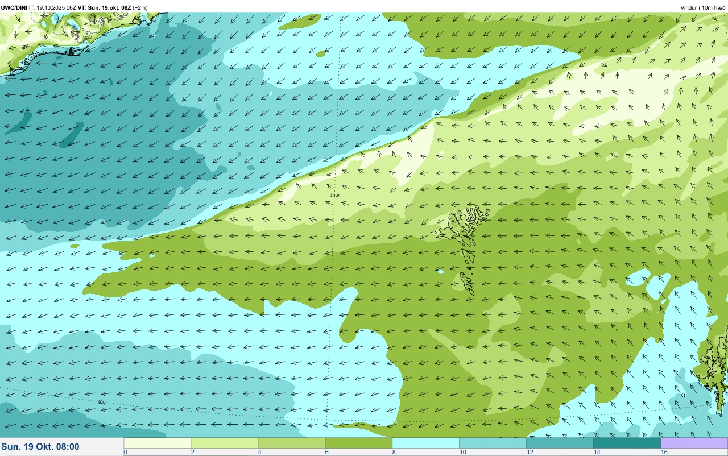The image size is (728, 456).
Task: Click the '10W' longitude label on the map
Action: (334, 196)
